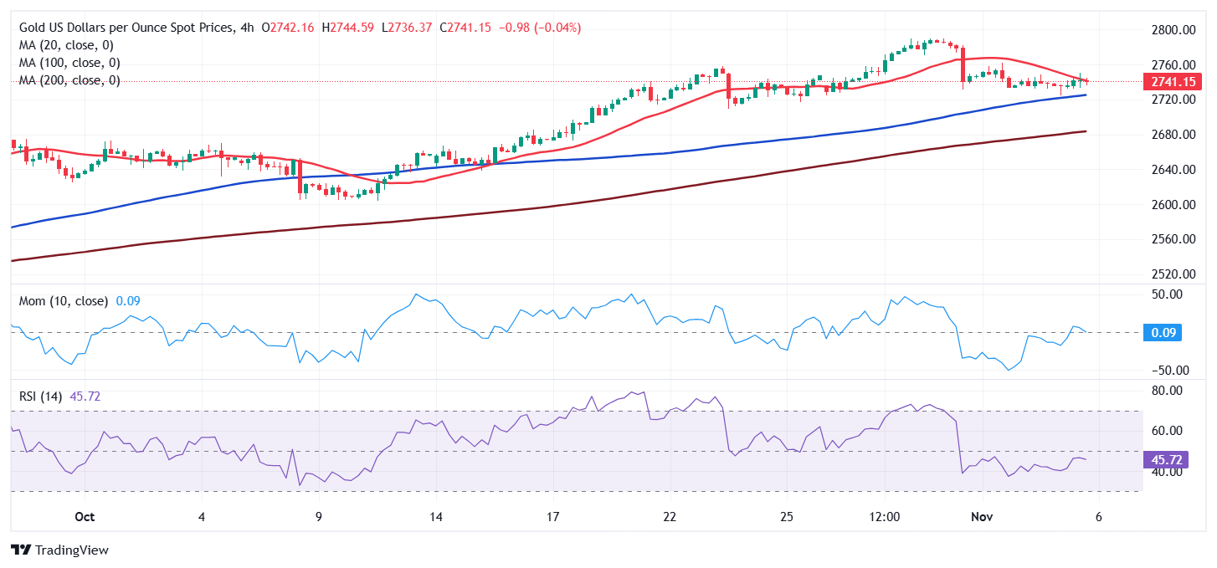Select the Nov label on the time axis
Screen dimensions: 1217x568
tap(981, 517)
